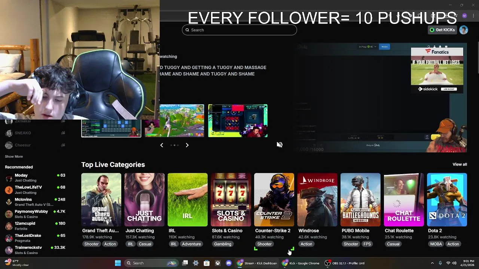The image size is (479, 269).
Task: Click the Action tag under Dota 2
Action: (x=453, y=244)
